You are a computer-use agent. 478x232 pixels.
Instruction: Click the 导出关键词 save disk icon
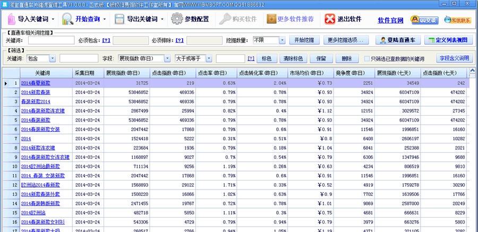119,19
